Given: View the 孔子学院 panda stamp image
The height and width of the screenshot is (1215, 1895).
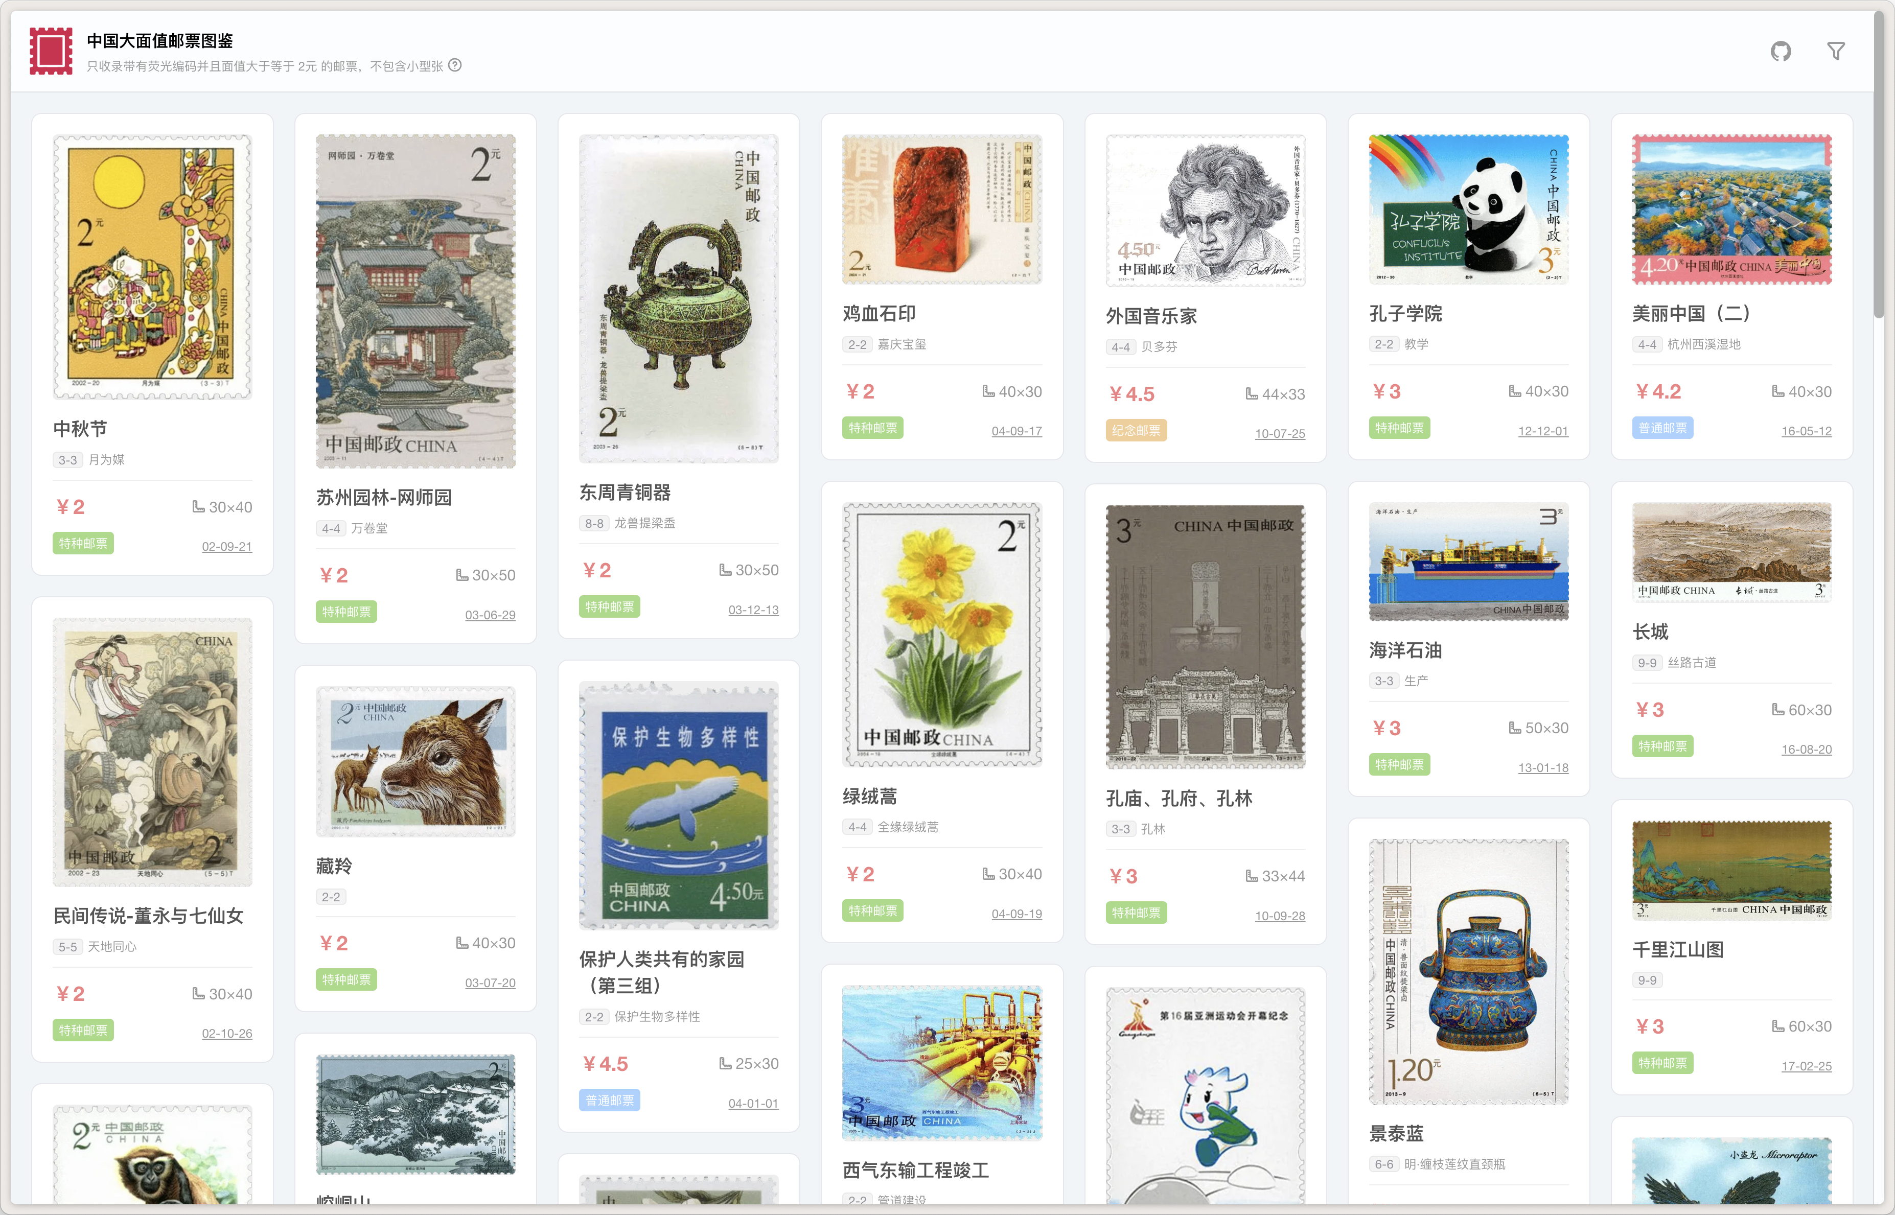Looking at the screenshot, I should (1468, 209).
